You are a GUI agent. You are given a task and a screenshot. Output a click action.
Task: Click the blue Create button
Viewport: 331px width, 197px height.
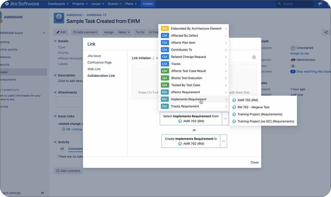pos(148,4)
